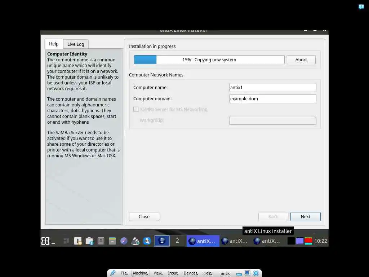Screen dimensions: 369x277
Task: Open the mountain image viewer icon
Action: (x=135, y=241)
